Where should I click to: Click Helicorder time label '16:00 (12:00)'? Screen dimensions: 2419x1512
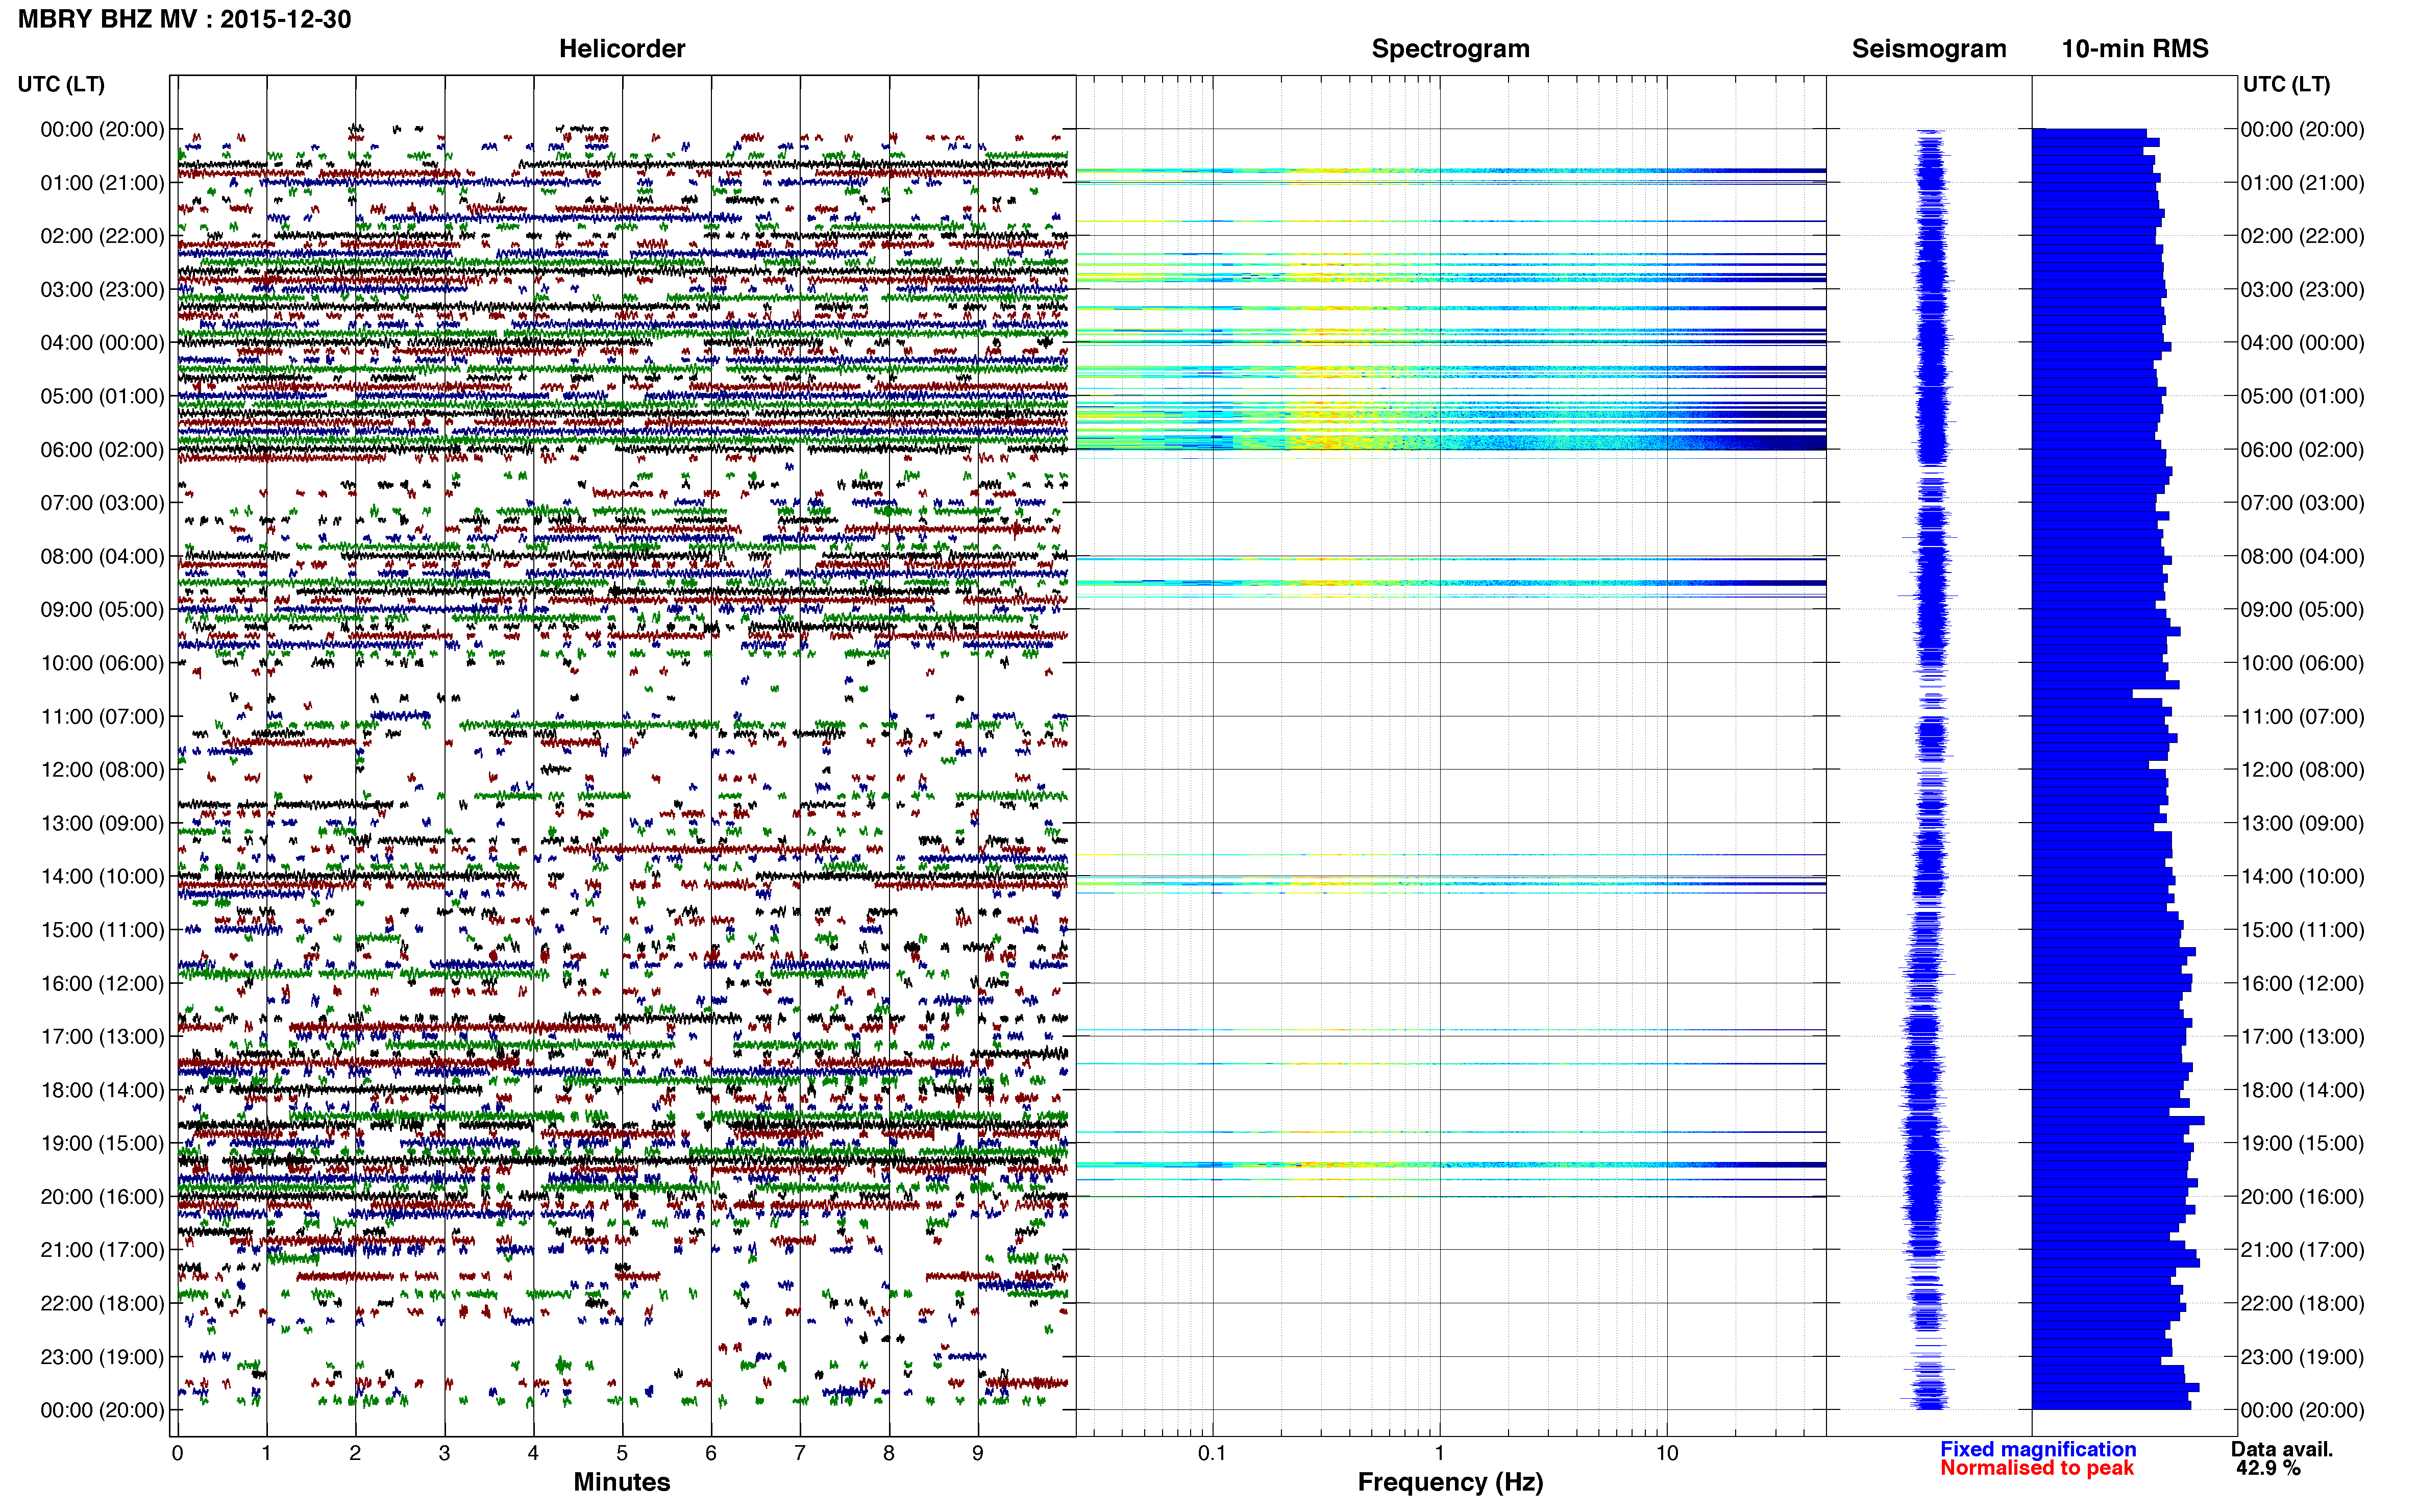click(102, 983)
